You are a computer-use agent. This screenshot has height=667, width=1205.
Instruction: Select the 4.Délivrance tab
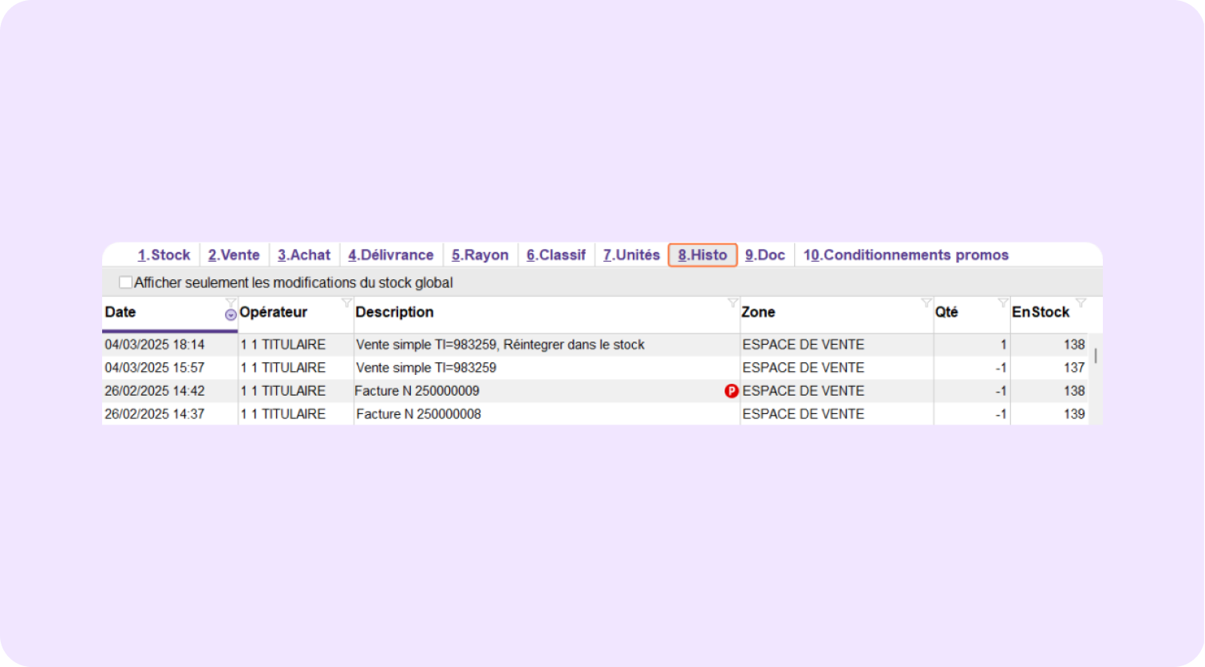391,255
